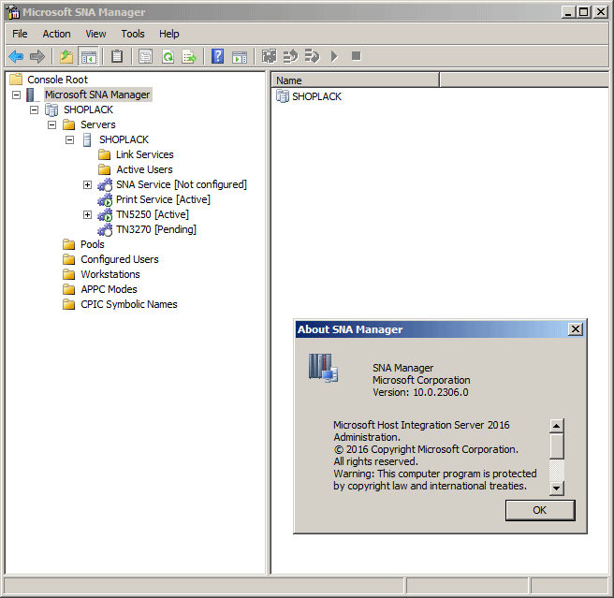Expand the SNA Service [Not configured] node
Image resolution: width=614 pixels, height=598 pixels.
[87, 185]
